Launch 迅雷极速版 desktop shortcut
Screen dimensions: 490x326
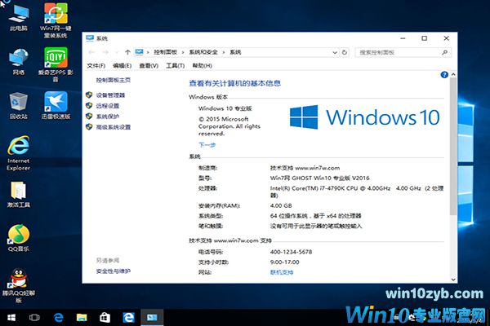[x=56, y=105]
